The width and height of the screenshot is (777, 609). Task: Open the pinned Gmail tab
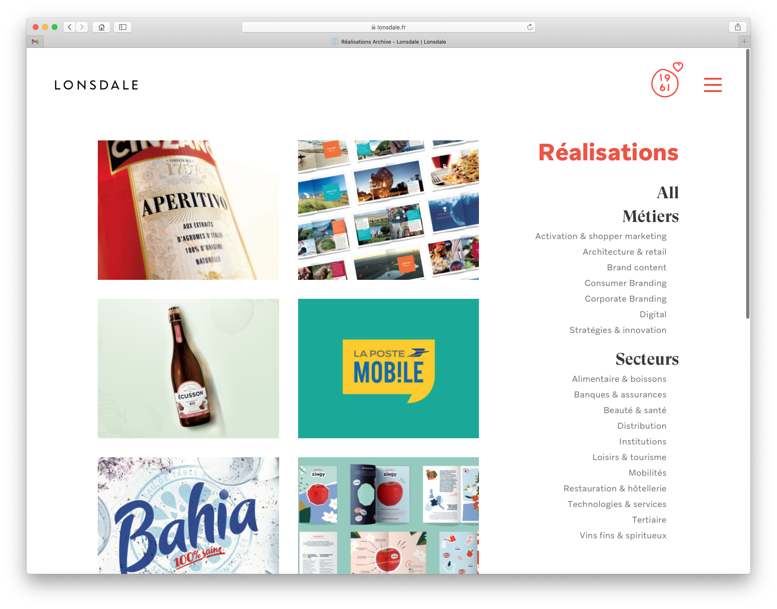coord(35,42)
